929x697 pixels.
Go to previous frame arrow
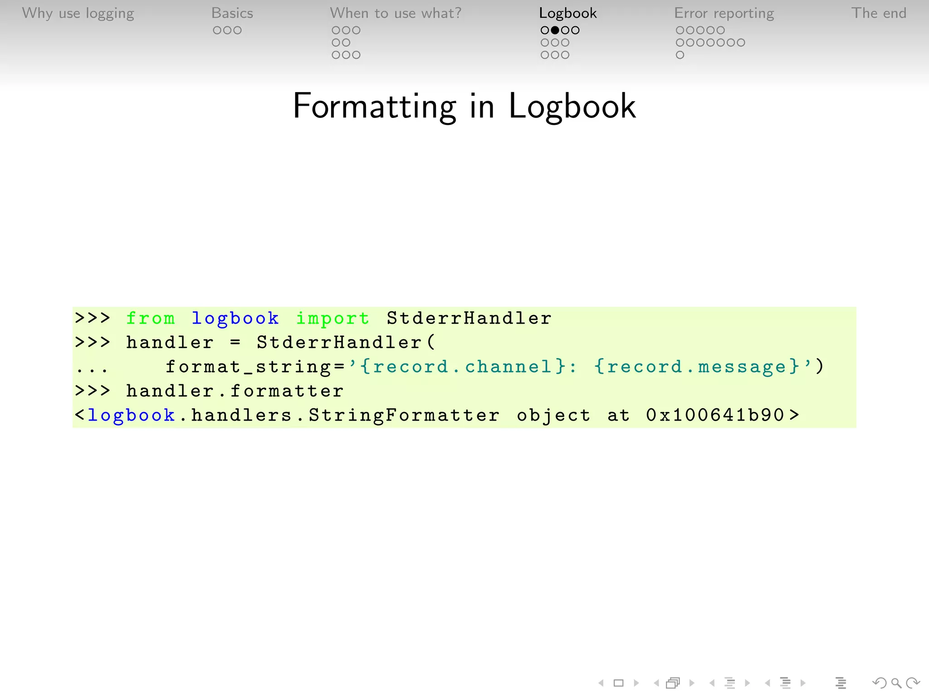pos(656,682)
